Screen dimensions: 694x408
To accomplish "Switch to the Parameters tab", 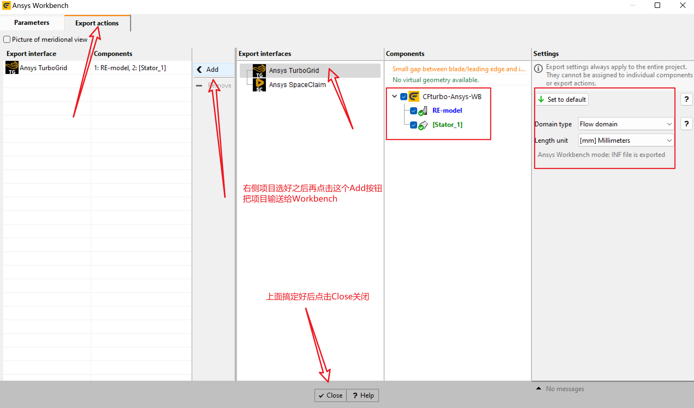I will point(32,23).
